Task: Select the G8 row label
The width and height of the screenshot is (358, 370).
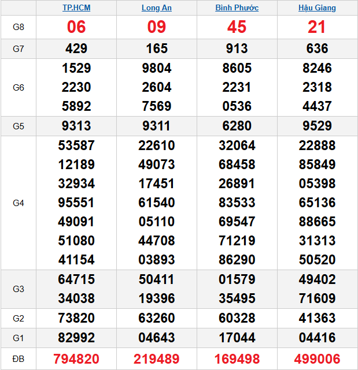Action: click(19, 27)
